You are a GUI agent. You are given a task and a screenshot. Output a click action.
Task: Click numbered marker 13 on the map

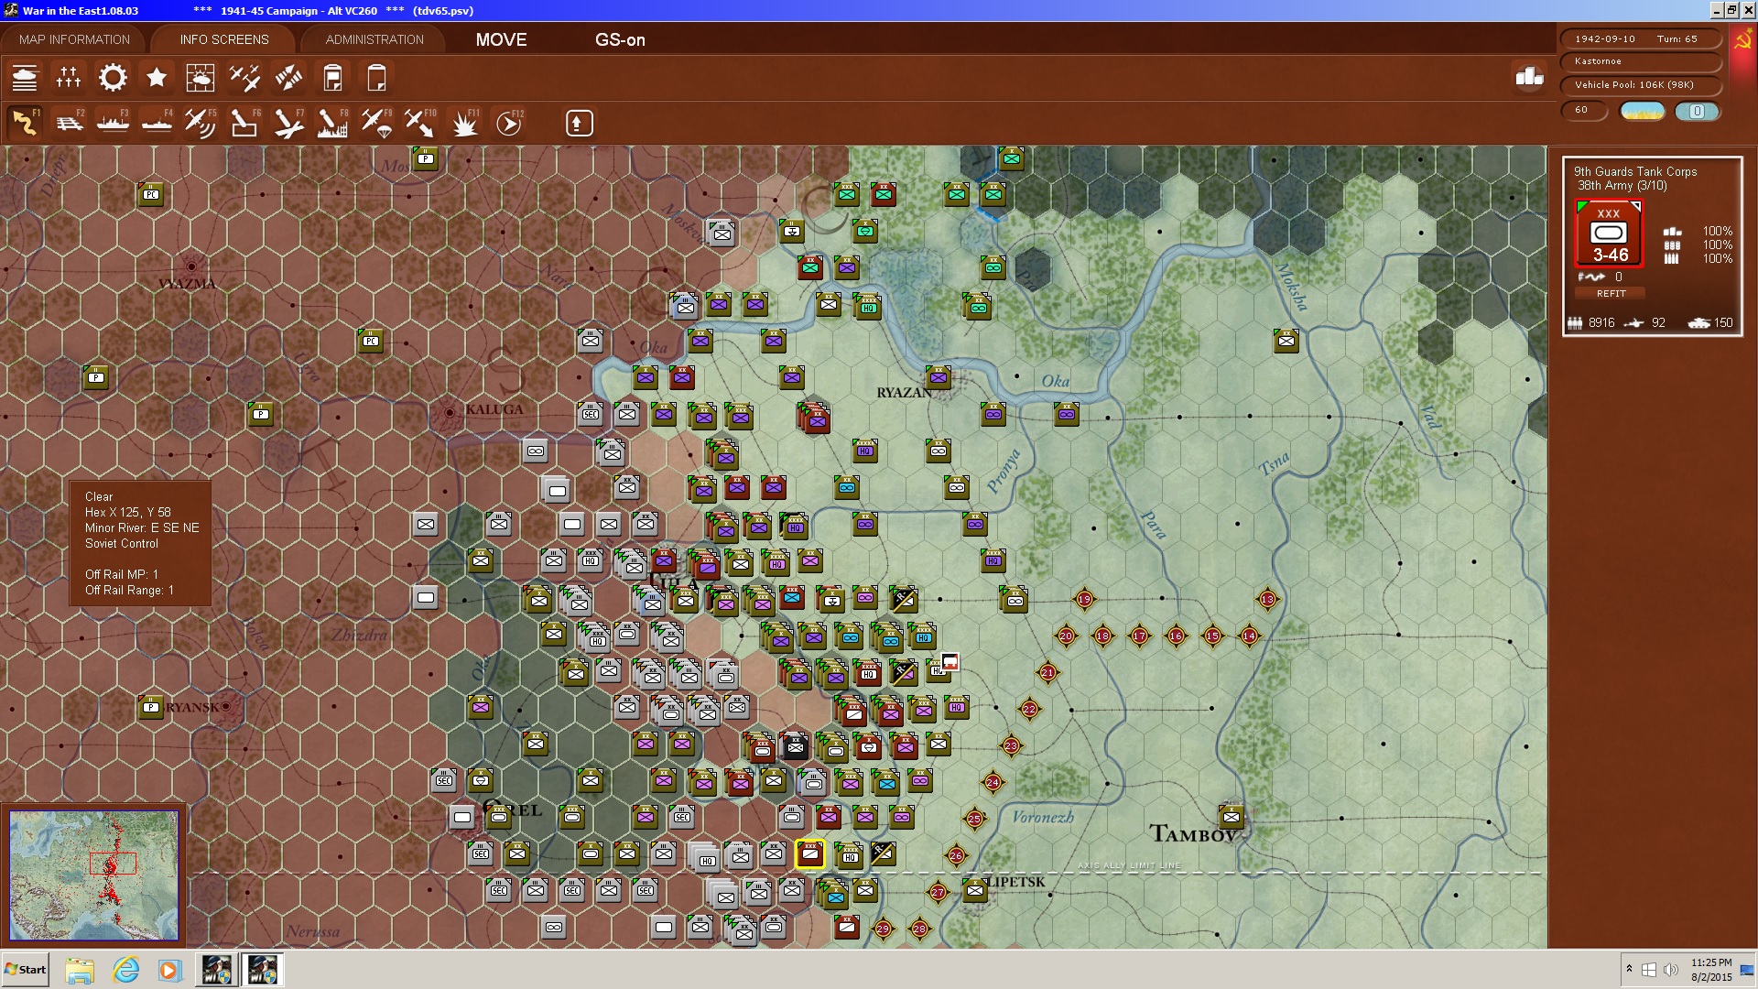[x=1267, y=599]
